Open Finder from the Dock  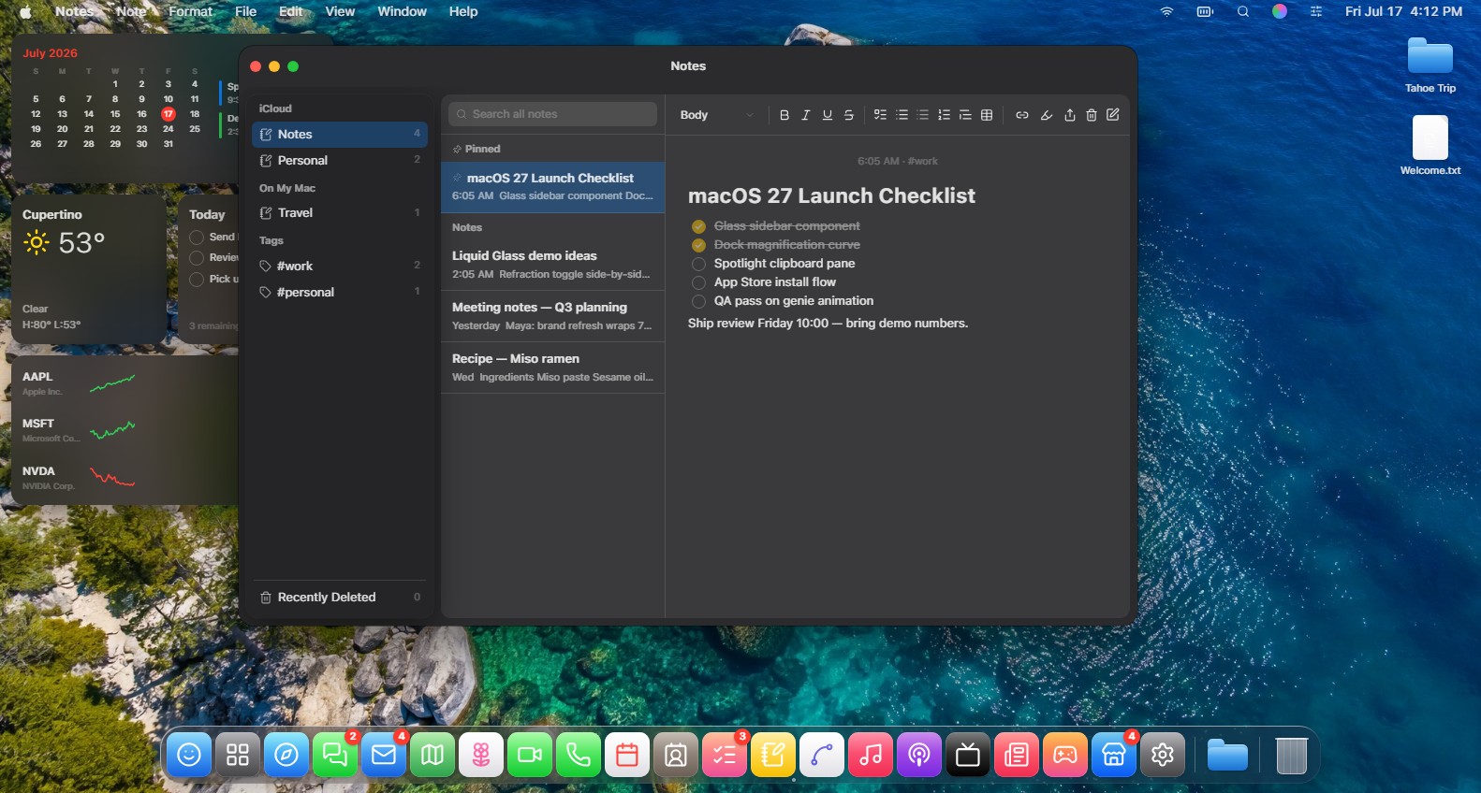coord(189,755)
